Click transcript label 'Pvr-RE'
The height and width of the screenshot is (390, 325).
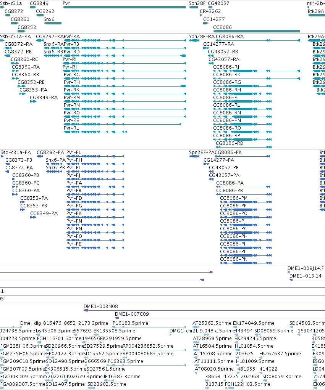[71, 120]
